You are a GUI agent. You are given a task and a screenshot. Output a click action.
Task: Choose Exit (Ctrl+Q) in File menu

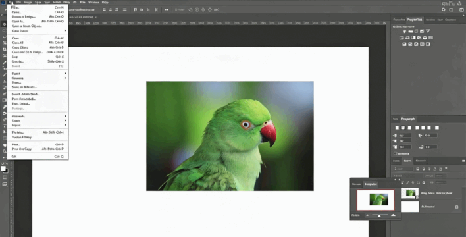[x=38, y=157]
